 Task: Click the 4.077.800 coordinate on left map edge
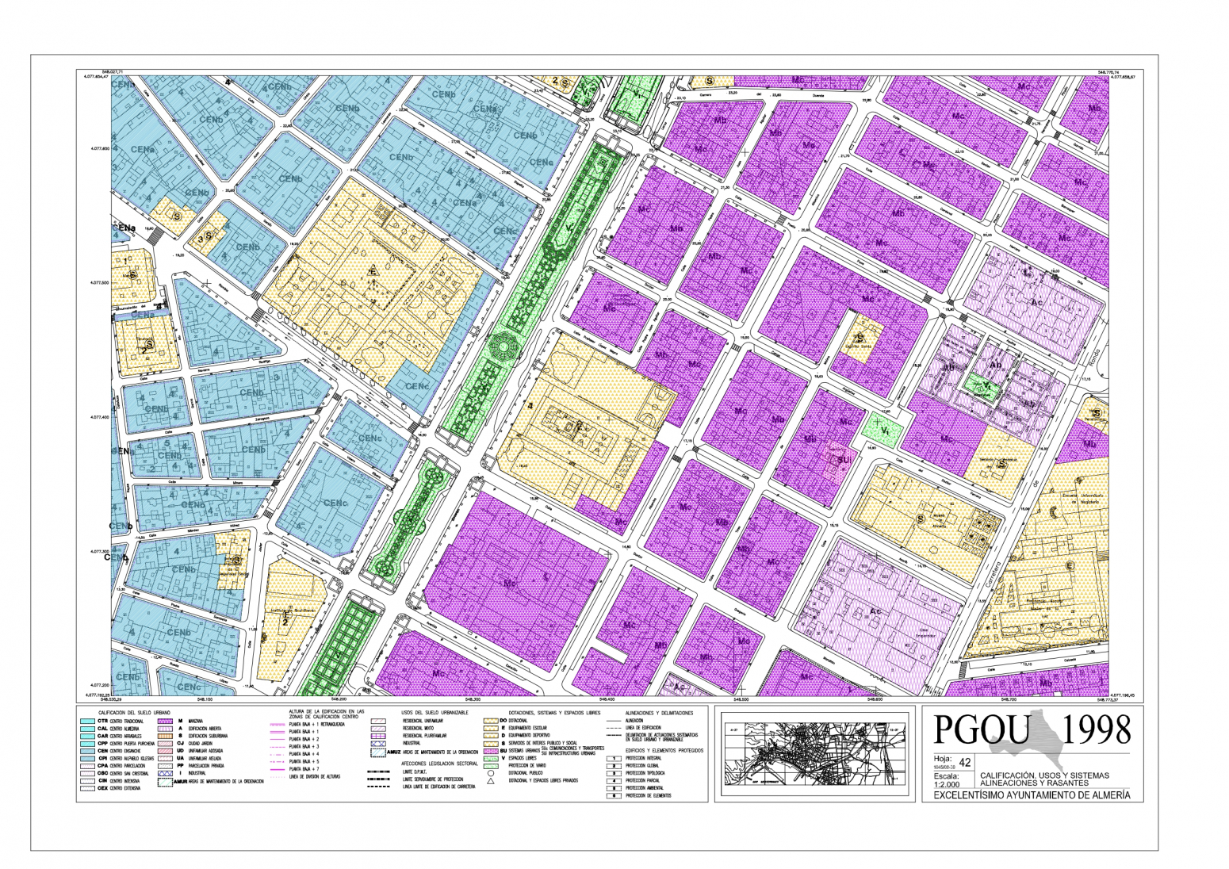pos(99,148)
